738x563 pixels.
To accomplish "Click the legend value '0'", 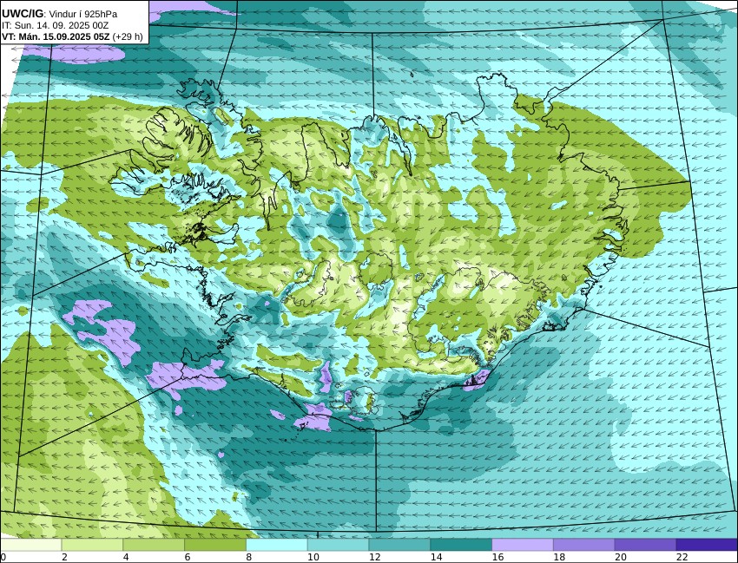I will point(3,557).
